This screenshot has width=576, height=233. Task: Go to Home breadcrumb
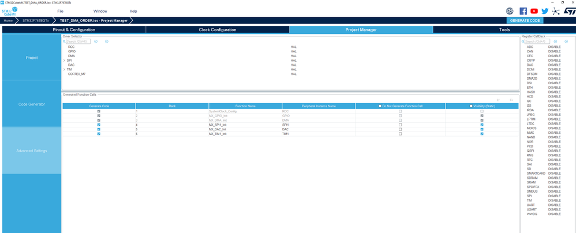pos(8,21)
